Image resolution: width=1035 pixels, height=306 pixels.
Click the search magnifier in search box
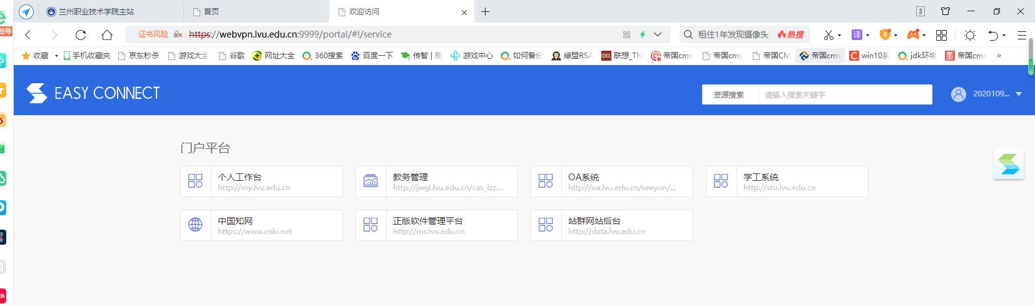tap(688, 34)
